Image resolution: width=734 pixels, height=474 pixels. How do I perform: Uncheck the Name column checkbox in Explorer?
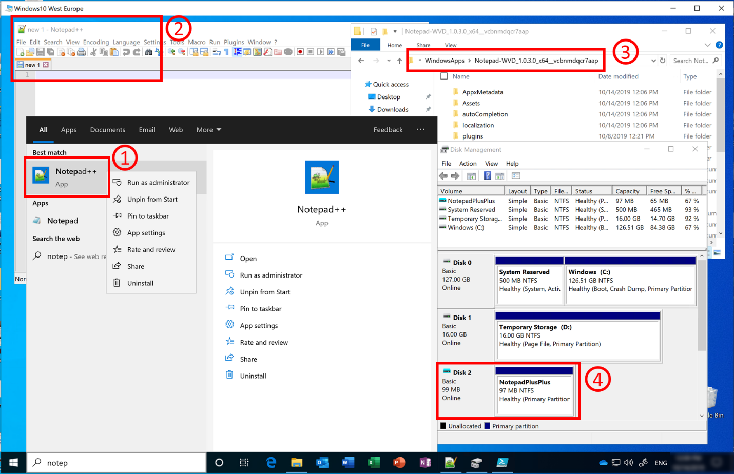click(x=445, y=76)
